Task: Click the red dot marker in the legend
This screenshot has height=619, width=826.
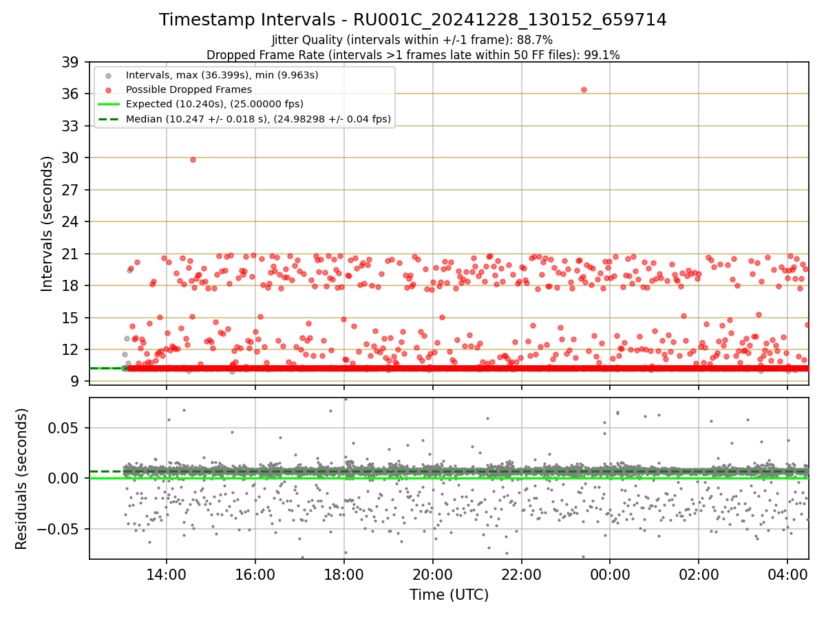Action: (109, 89)
